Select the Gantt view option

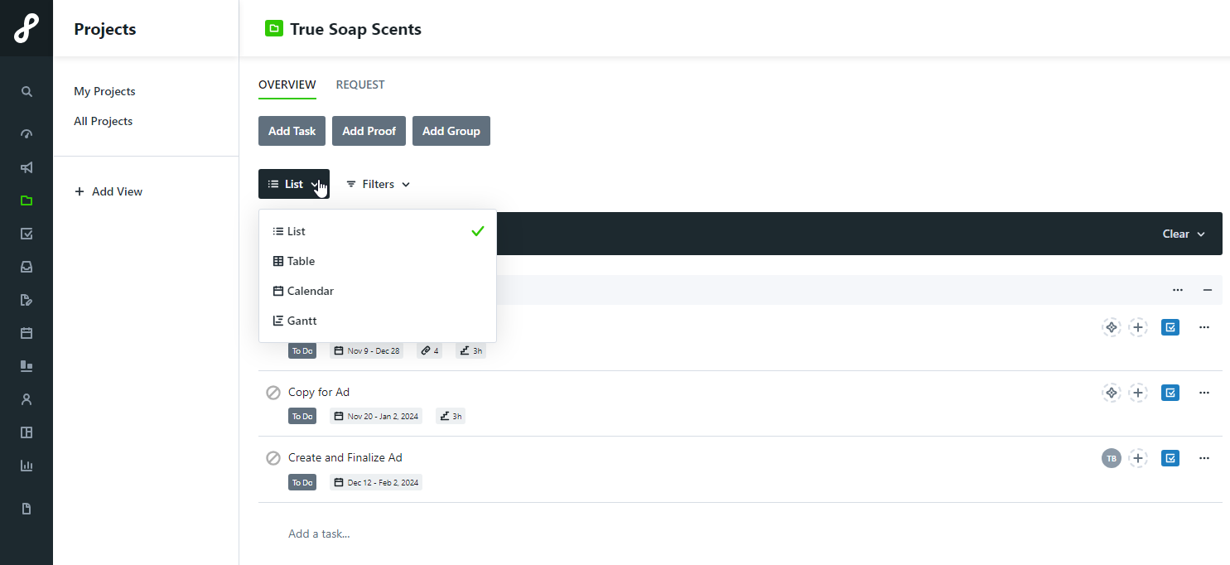[x=301, y=321]
